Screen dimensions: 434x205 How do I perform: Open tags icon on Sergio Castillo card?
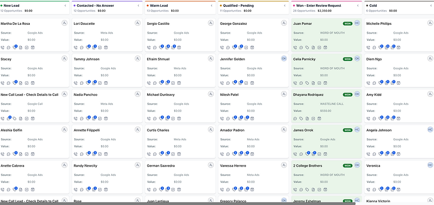pyautogui.click(x=161, y=47)
